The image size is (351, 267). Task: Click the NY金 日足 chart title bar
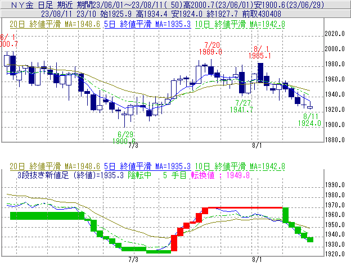coord(175,4)
